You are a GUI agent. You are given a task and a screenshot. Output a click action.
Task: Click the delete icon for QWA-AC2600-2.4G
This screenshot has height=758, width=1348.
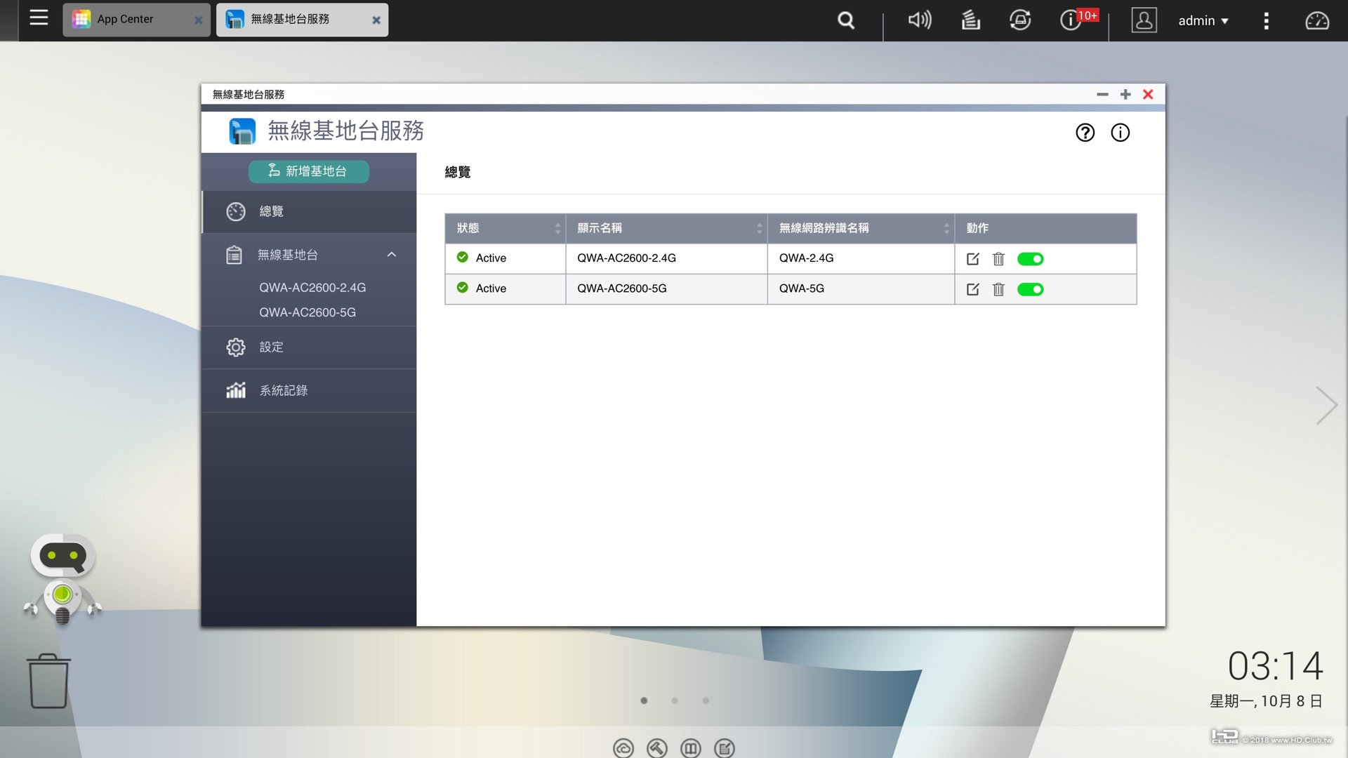tap(998, 258)
